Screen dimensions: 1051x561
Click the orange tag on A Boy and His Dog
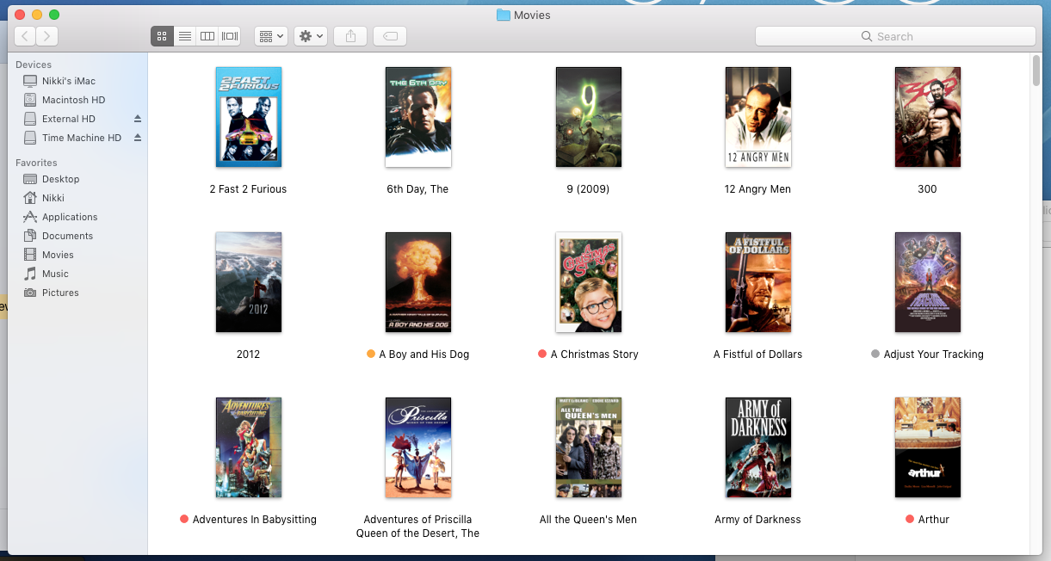click(371, 354)
